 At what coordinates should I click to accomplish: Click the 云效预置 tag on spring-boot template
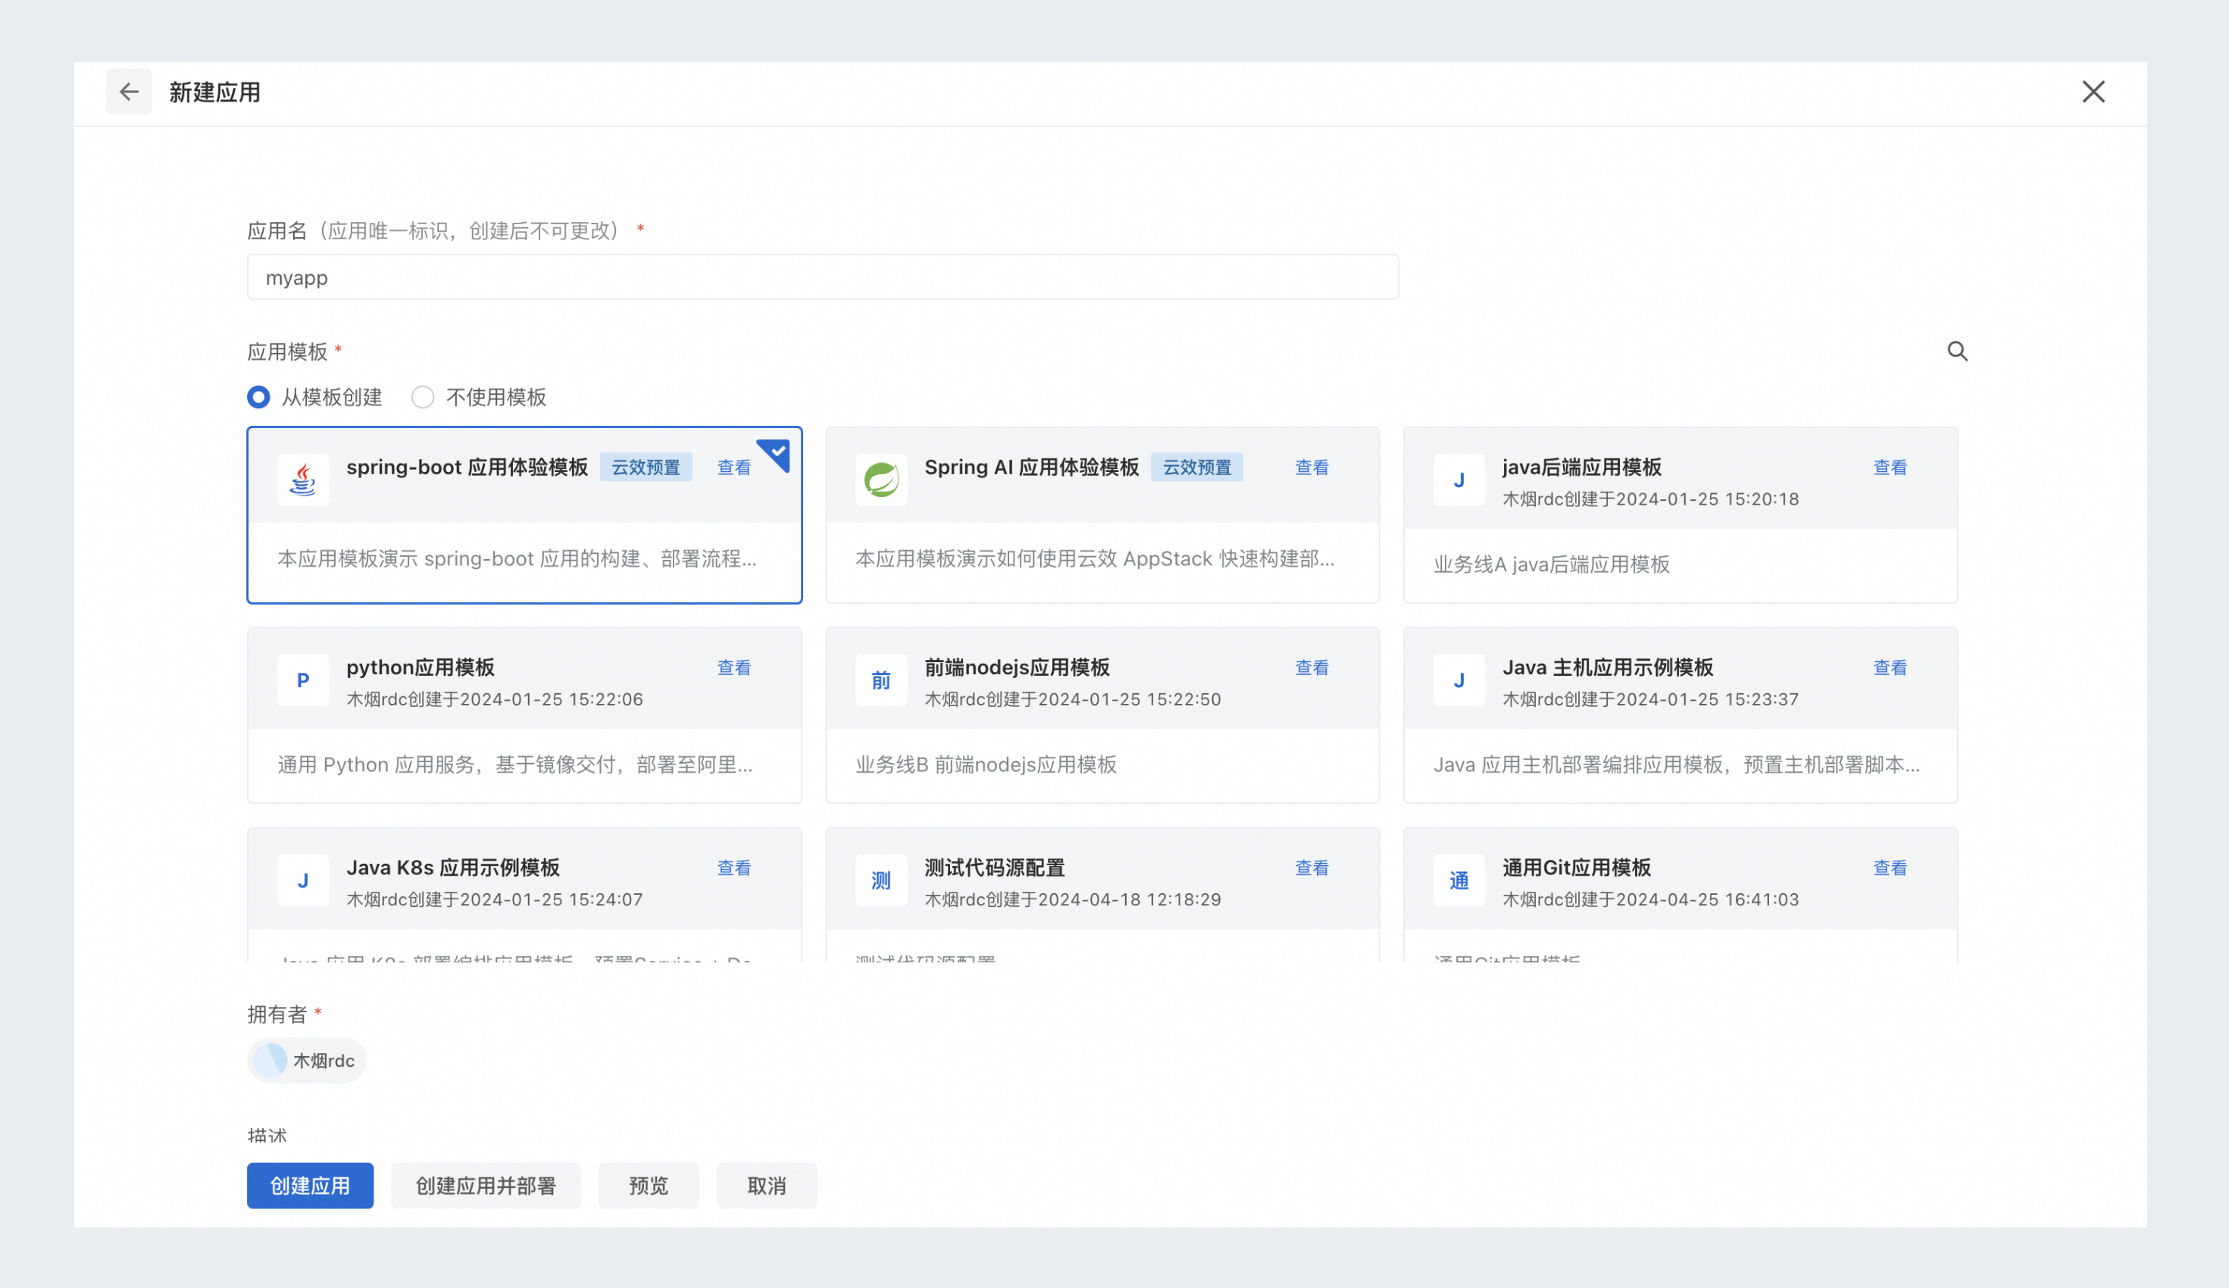point(646,467)
